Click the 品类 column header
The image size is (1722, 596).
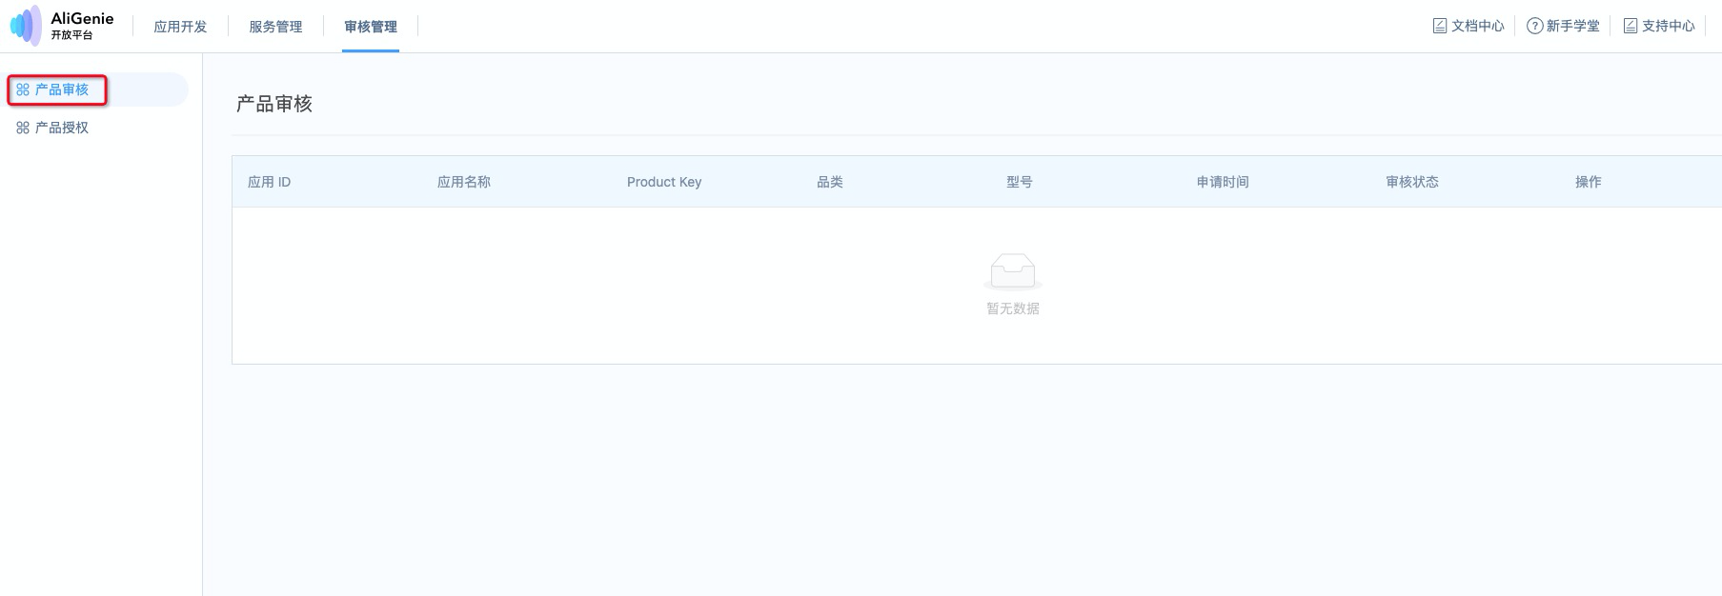pos(830,182)
